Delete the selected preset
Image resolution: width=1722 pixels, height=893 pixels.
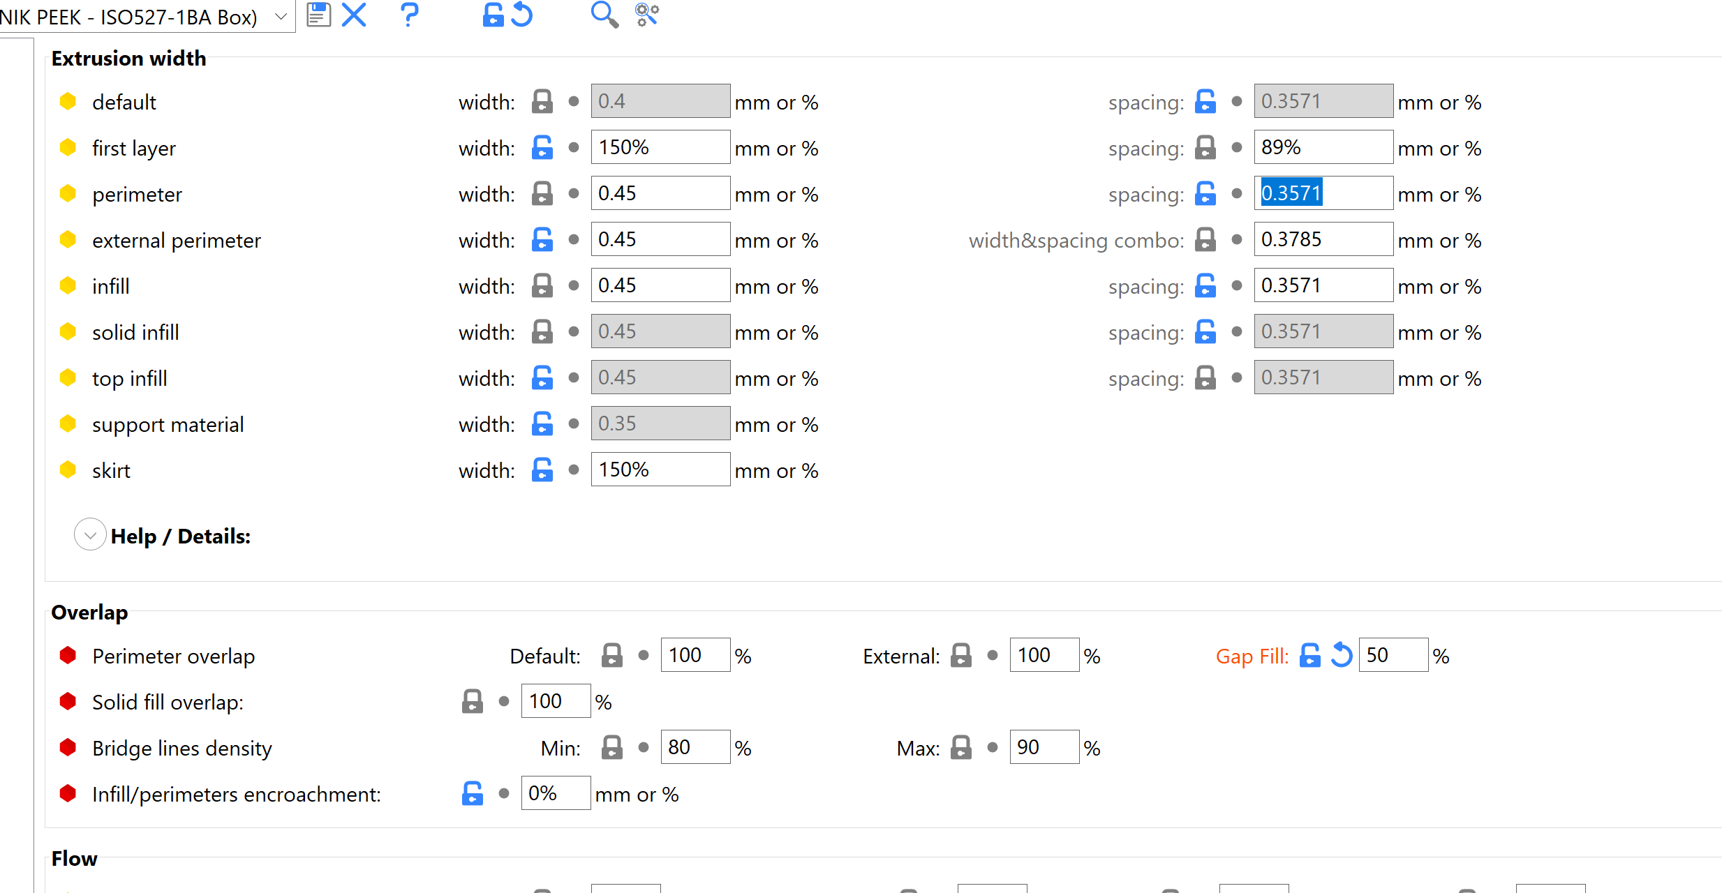point(354,15)
